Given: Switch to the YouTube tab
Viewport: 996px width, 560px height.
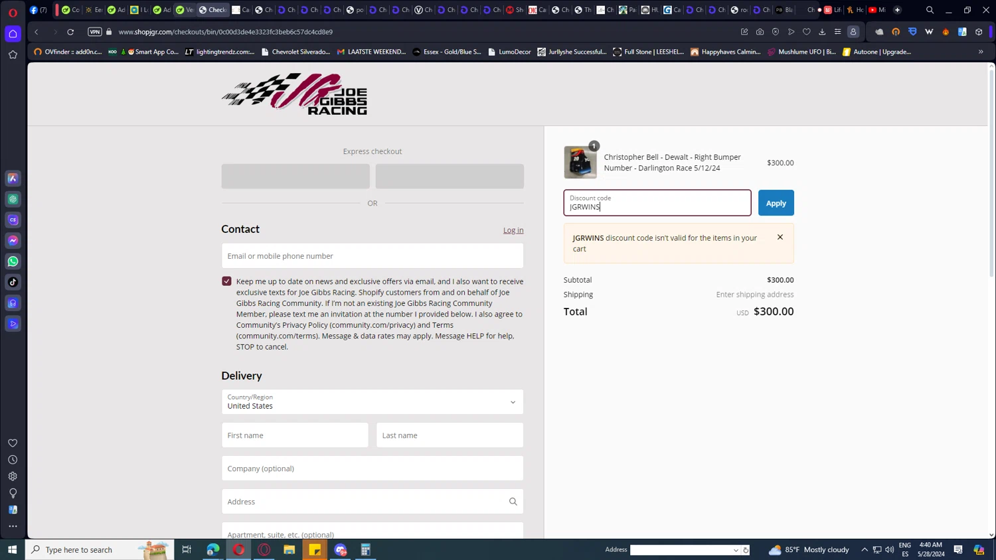Looking at the screenshot, I should tap(877, 10).
